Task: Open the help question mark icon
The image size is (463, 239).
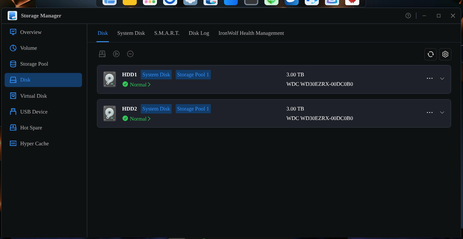Action: pyautogui.click(x=408, y=16)
